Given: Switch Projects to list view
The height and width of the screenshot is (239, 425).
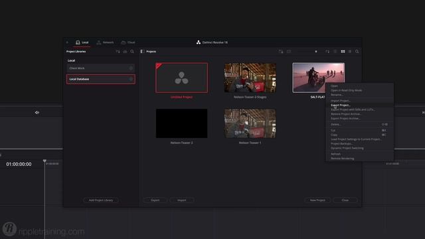Looking at the screenshot, I should pos(350,52).
